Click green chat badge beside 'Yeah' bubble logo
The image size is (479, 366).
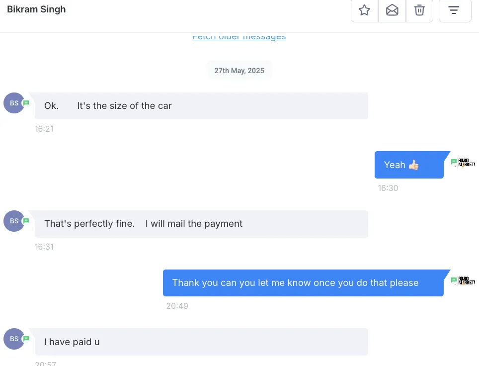[454, 162]
